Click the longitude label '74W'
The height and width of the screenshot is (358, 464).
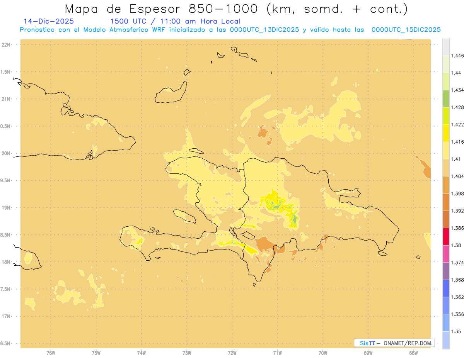(x=142, y=353)
